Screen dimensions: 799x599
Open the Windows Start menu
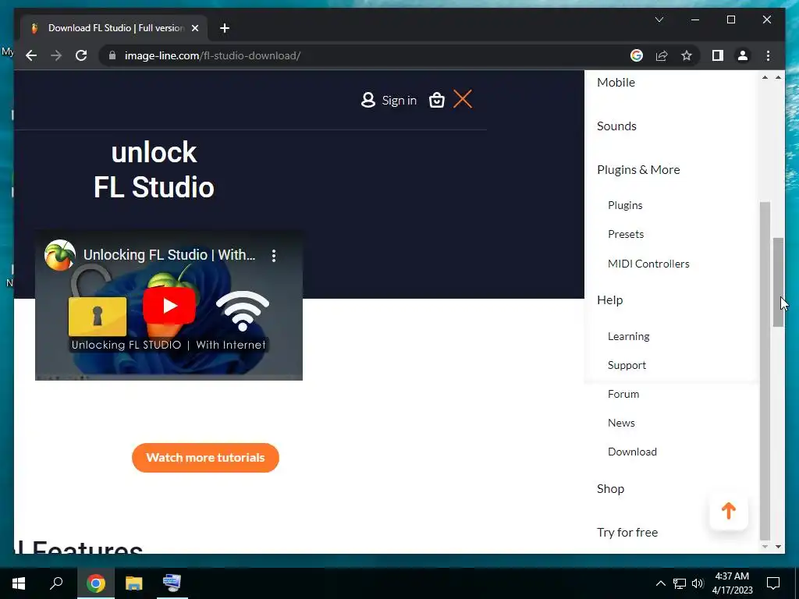[19, 583]
